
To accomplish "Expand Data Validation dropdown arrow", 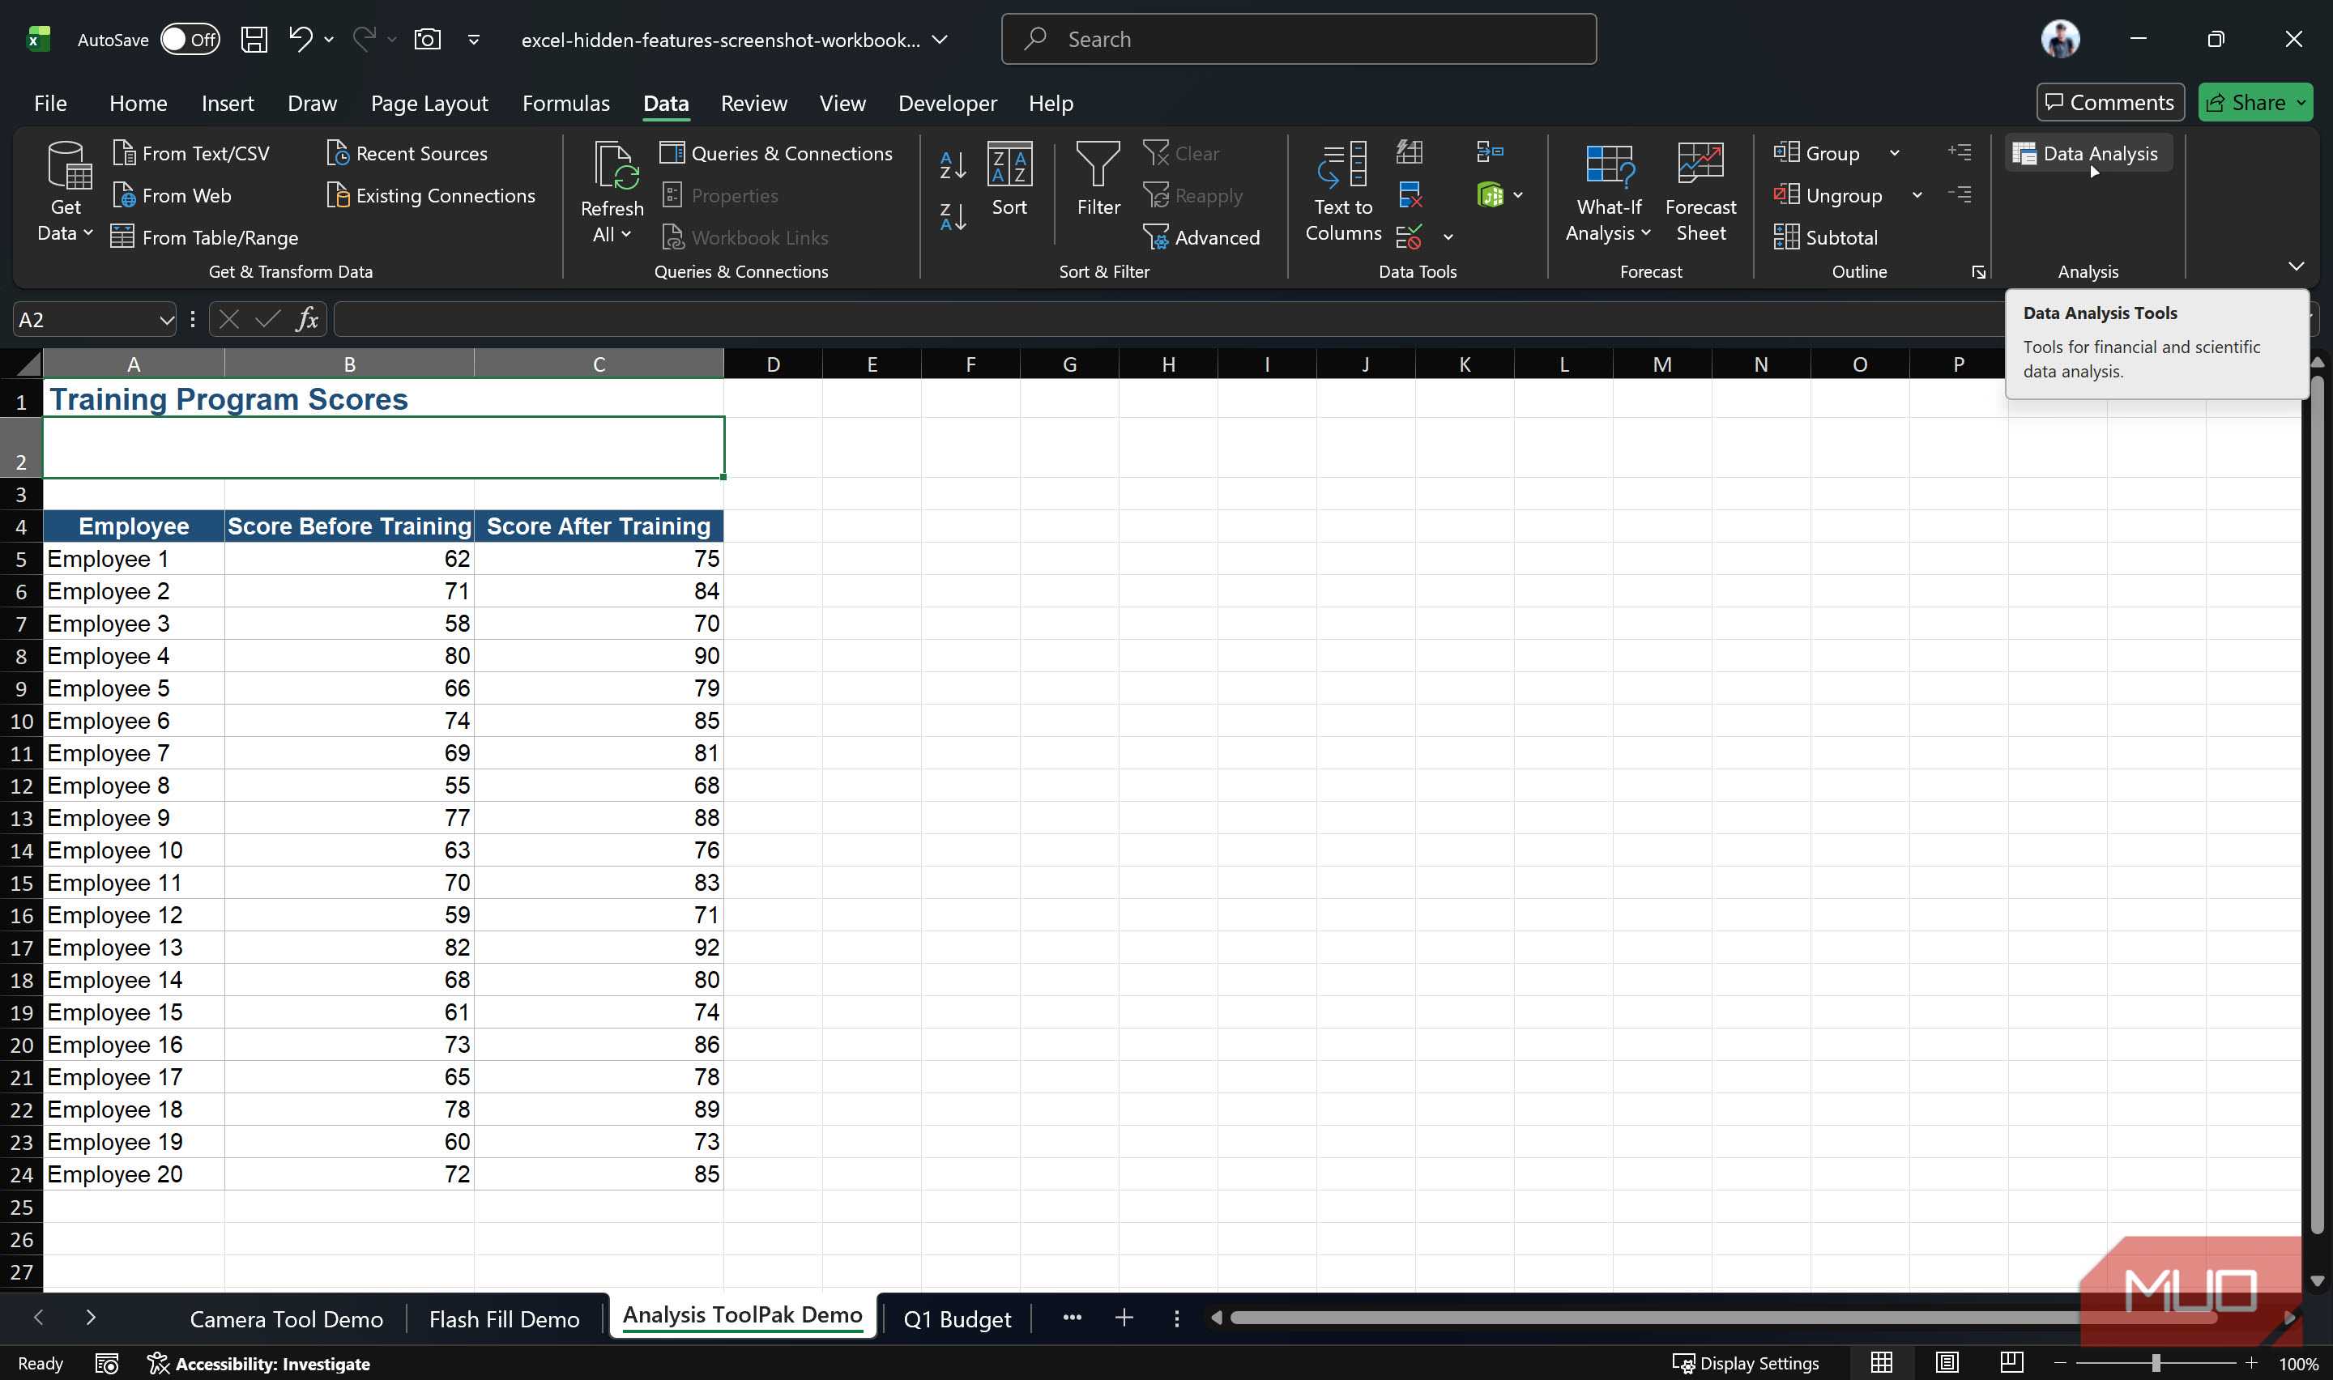I will [x=1448, y=237].
